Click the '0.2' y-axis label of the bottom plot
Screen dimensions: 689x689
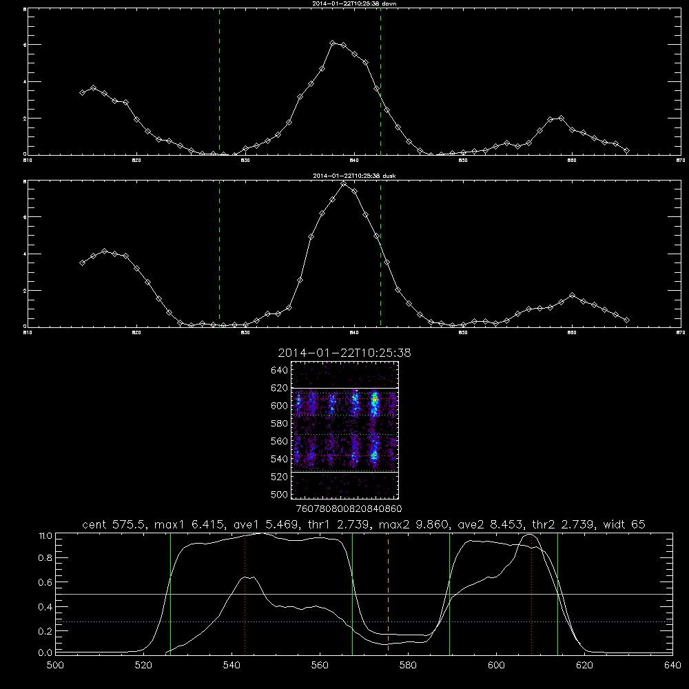point(45,631)
